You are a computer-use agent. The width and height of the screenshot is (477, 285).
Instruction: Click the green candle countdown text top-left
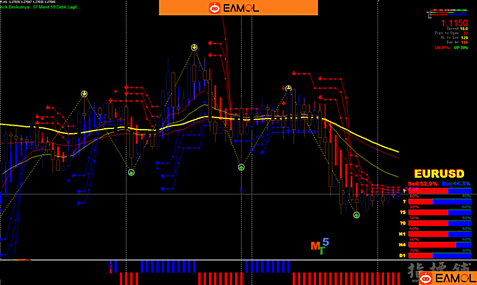click(40, 6)
